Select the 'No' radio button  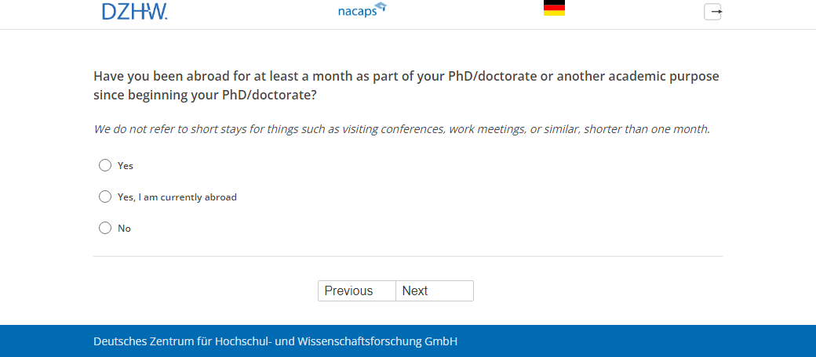105,228
